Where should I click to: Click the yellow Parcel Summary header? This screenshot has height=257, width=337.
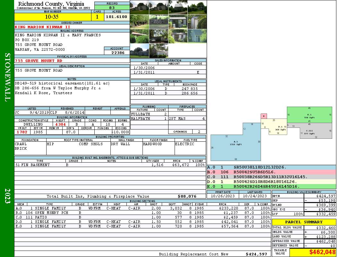coord(304,222)
